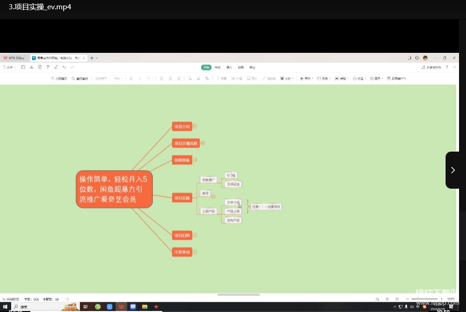
Task: Open the 收起 collapse dropdown
Action: (359, 79)
